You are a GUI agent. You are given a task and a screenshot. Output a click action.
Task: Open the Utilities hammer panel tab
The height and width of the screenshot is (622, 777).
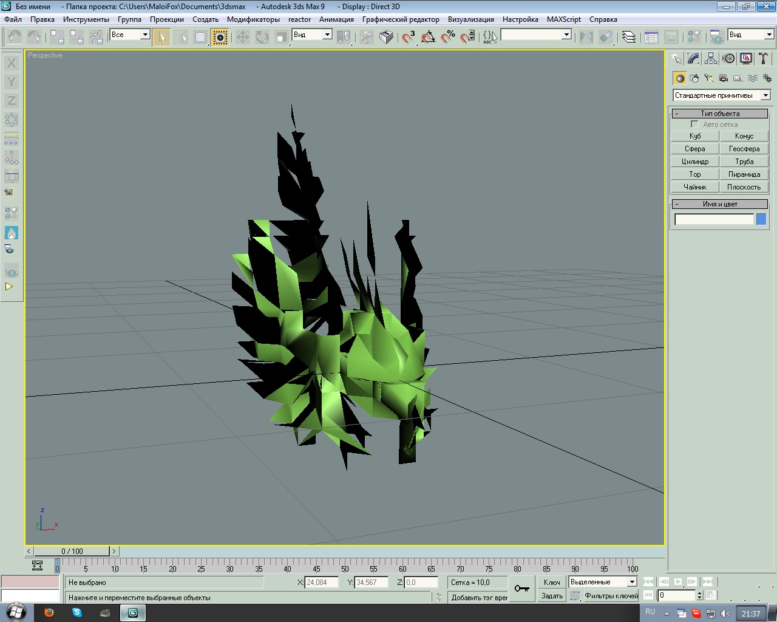pyautogui.click(x=763, y=59)
